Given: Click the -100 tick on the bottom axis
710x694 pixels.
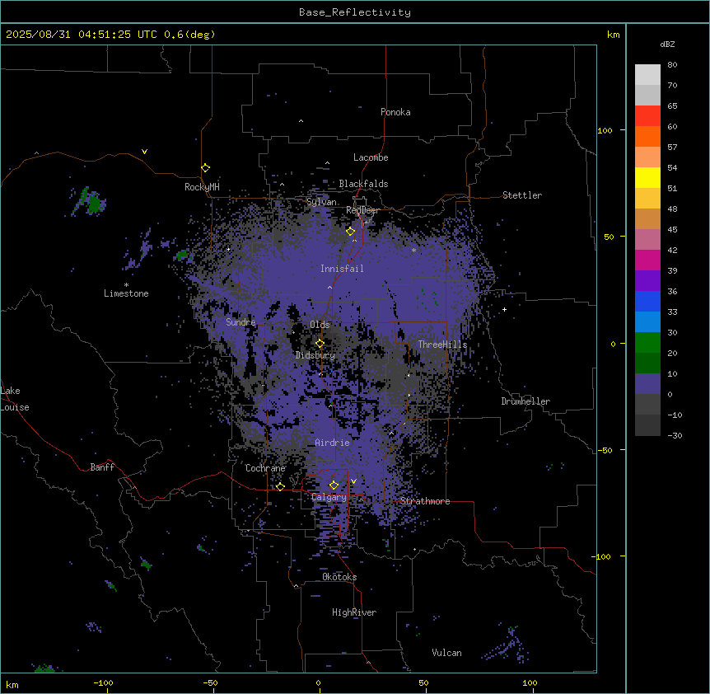Looking at the screenshot, I should tap(103, 682).
